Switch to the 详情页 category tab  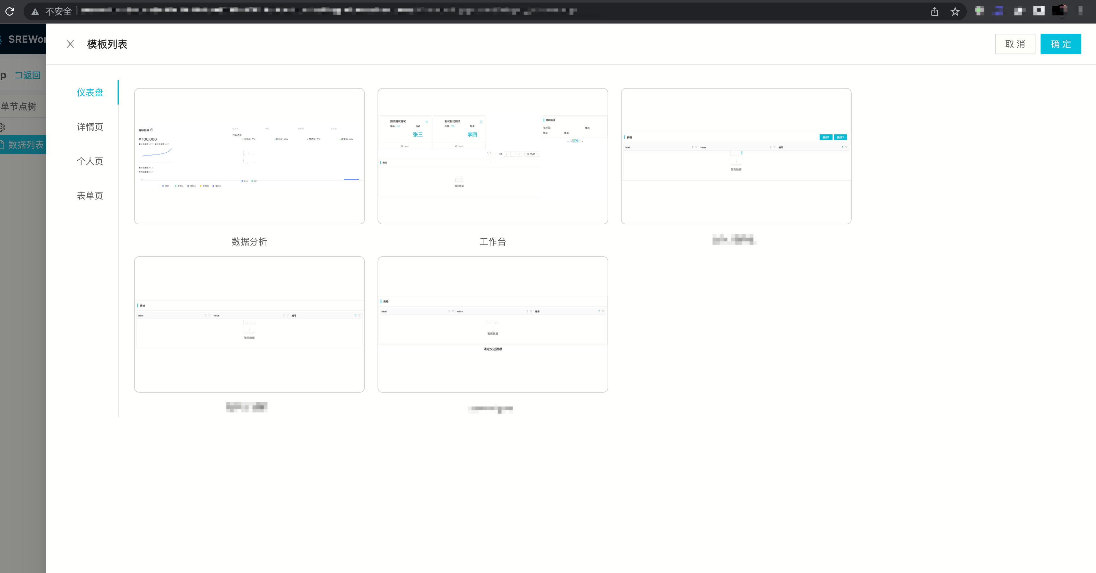(90, 127)
